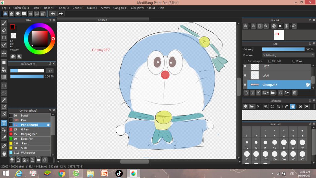Enable the Khóa layer lock checkbox

click(294, 61)
